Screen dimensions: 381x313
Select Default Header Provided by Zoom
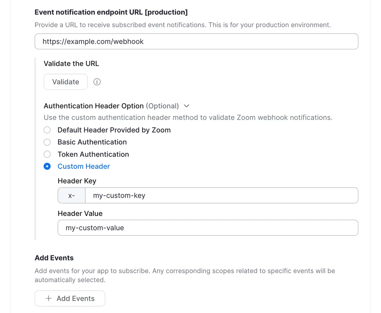point(47,130)
